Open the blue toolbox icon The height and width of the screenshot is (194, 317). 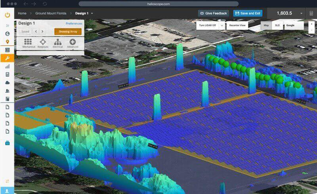point(7,143)
